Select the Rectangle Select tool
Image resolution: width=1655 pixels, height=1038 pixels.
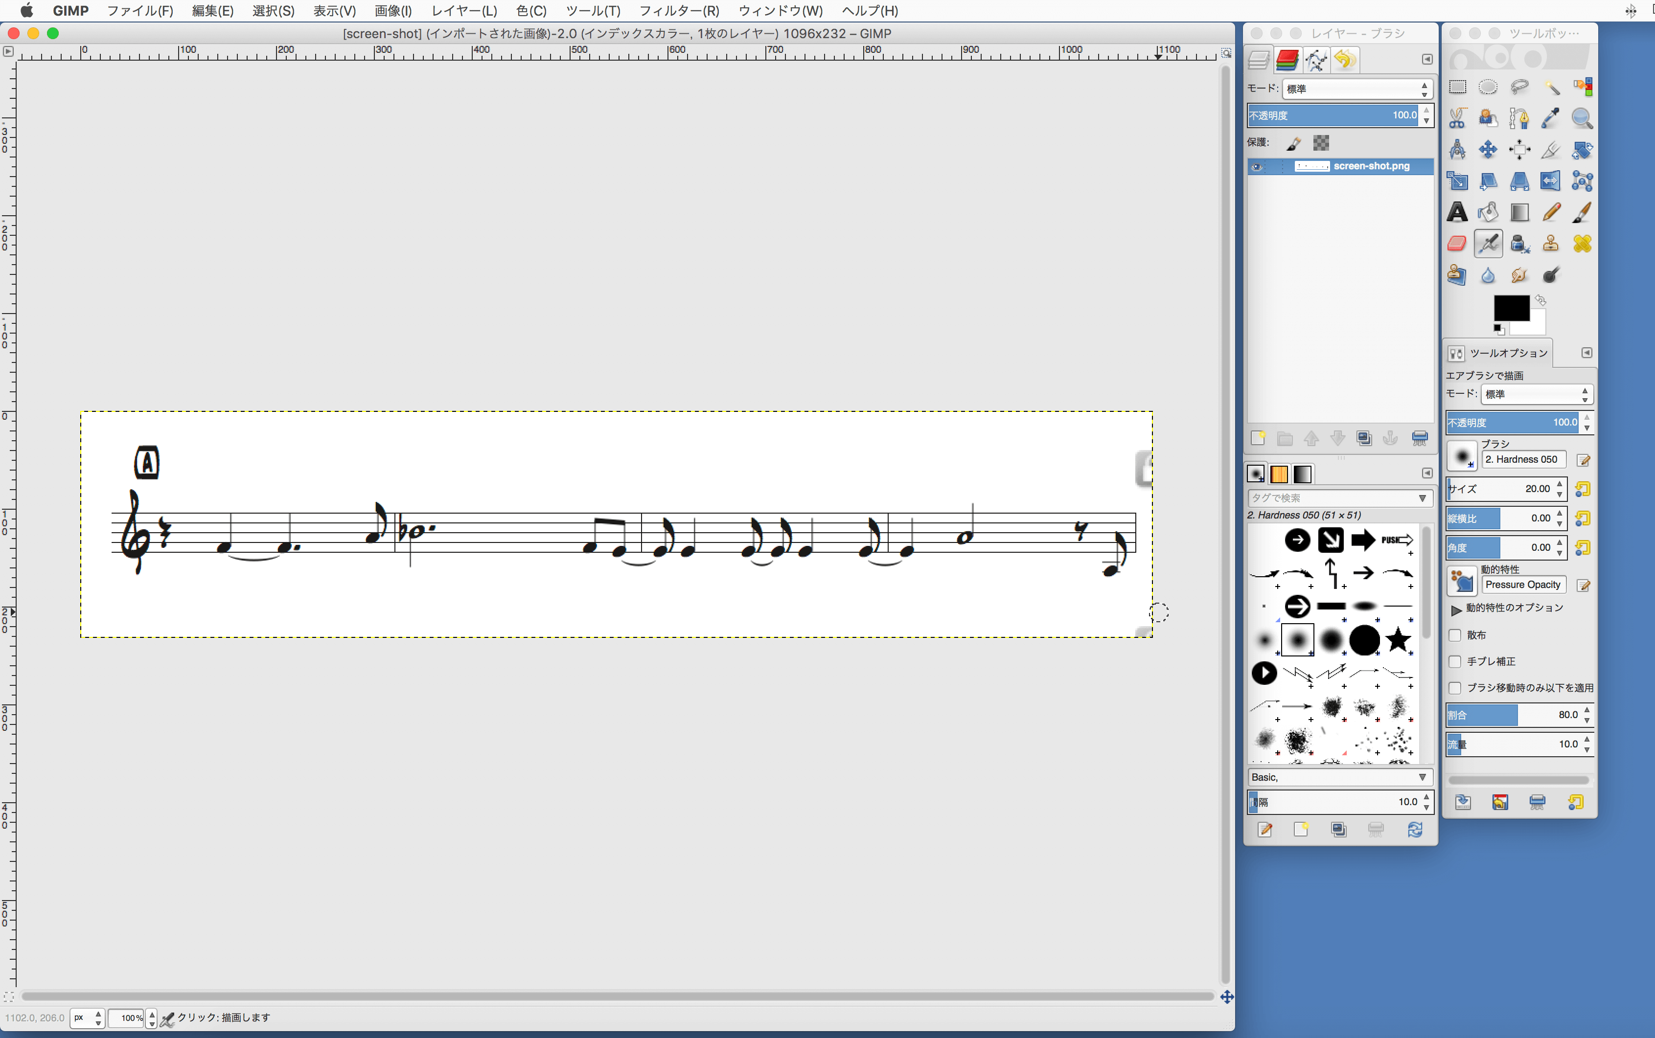pyautogui.click(x=1457, y=87)
